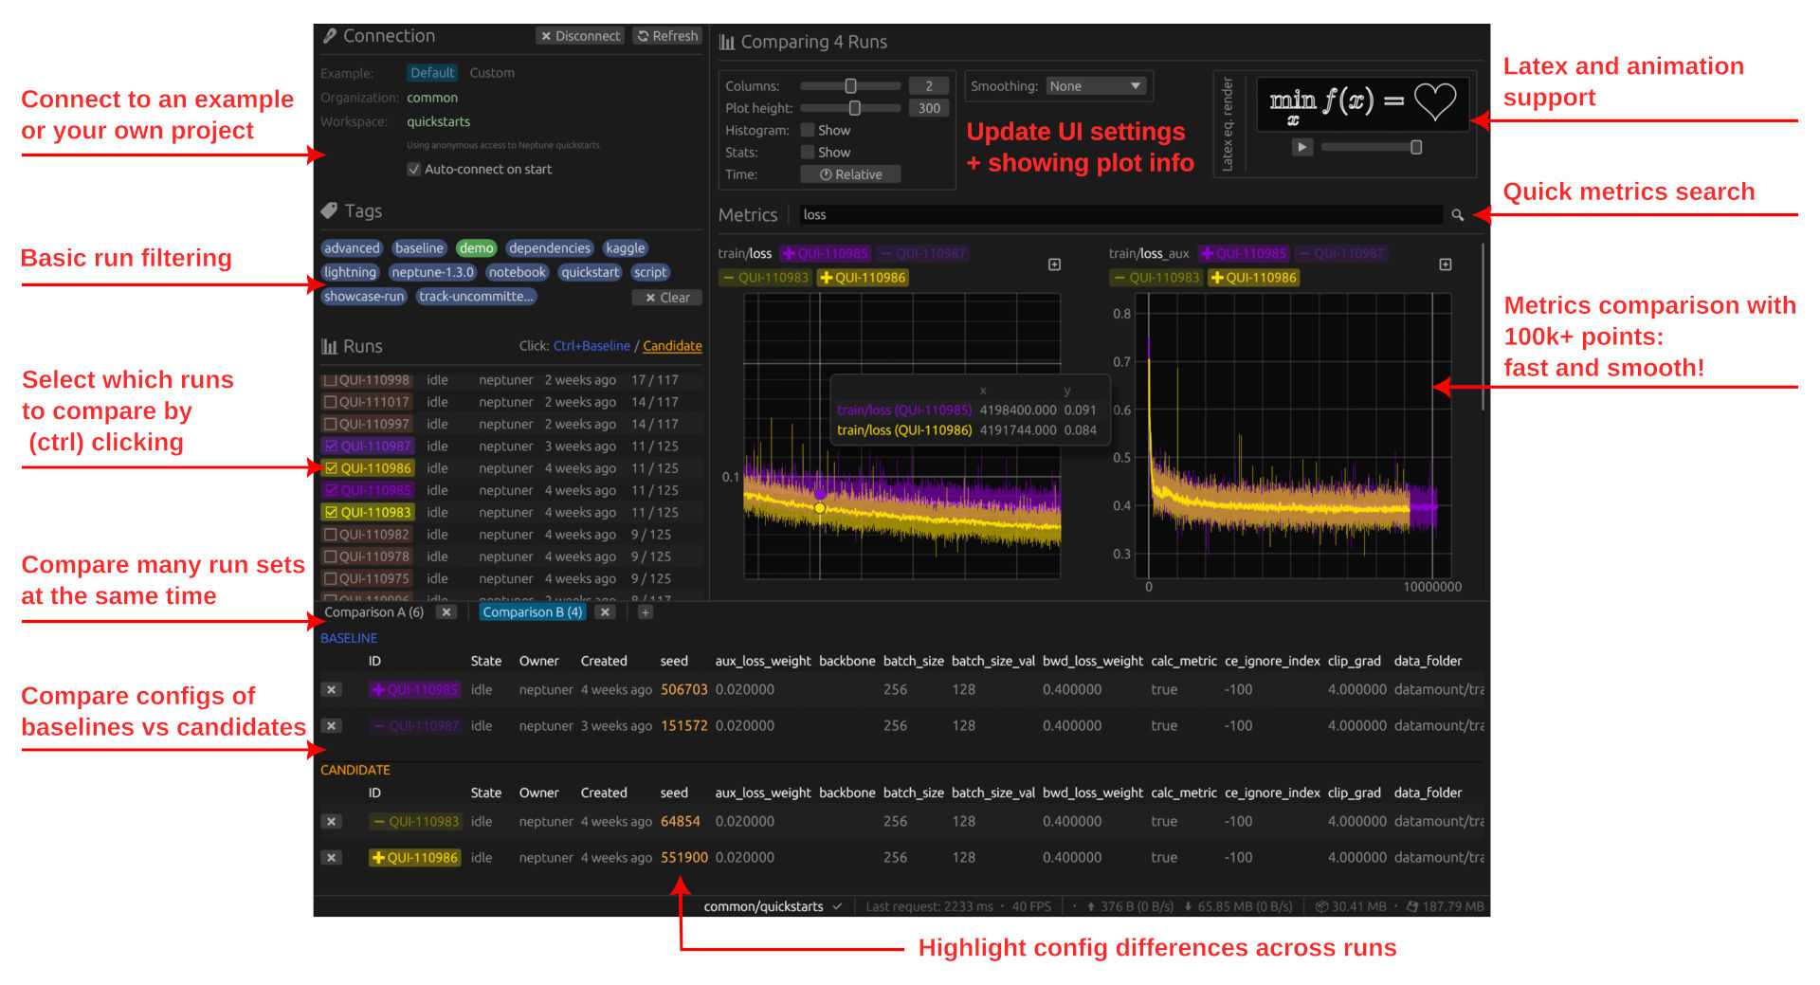Enable the Histogram Show checkbox
1820x985 pixels.
pyautogui.click(x=808, y=131)
